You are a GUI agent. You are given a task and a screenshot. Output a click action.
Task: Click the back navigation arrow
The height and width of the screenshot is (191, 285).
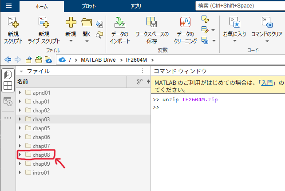click(x=8, y=60)
